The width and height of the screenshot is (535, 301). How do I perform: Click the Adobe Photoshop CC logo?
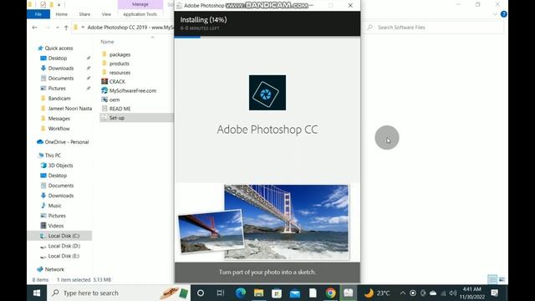pos(267,93)
